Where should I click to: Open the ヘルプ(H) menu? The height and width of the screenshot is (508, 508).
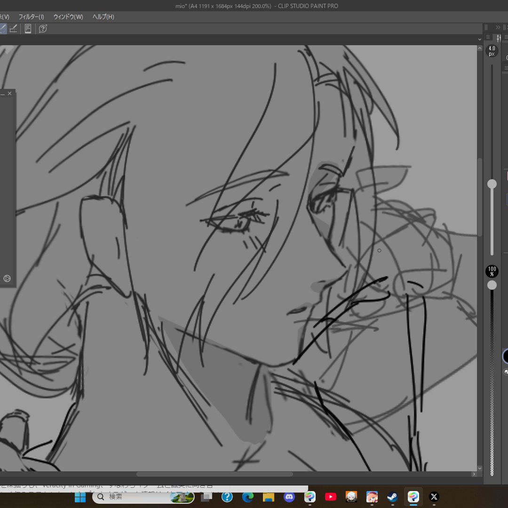103,17
